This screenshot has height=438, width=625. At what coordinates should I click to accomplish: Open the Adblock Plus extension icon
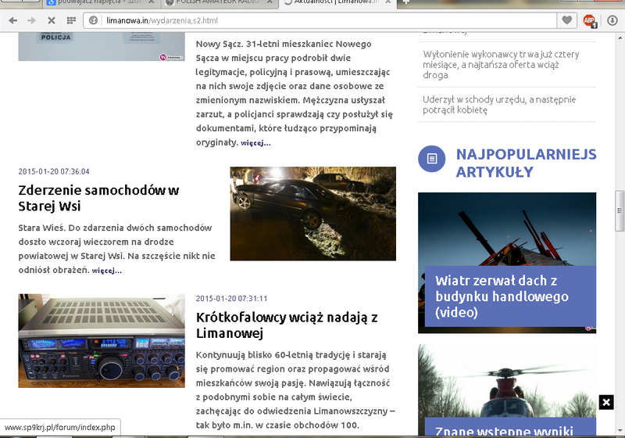(x=590, y=20)
